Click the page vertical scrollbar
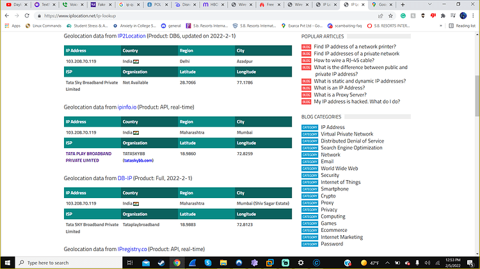The width and height of the screenshot is (480, 269). coord(477,96)
